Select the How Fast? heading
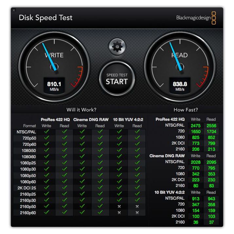 point(186,110)
